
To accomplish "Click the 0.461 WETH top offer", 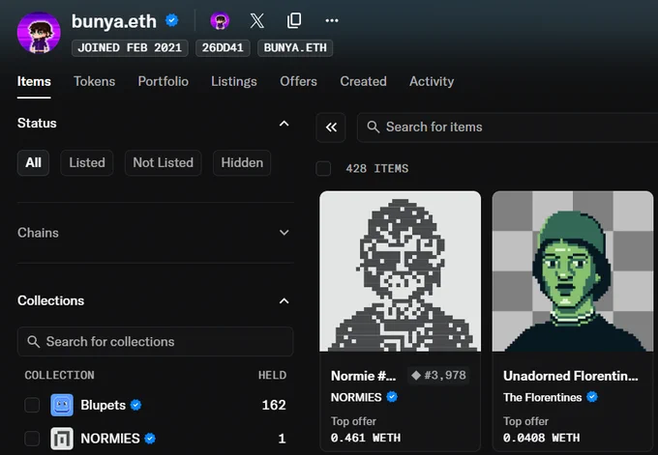I will [366, 438].
